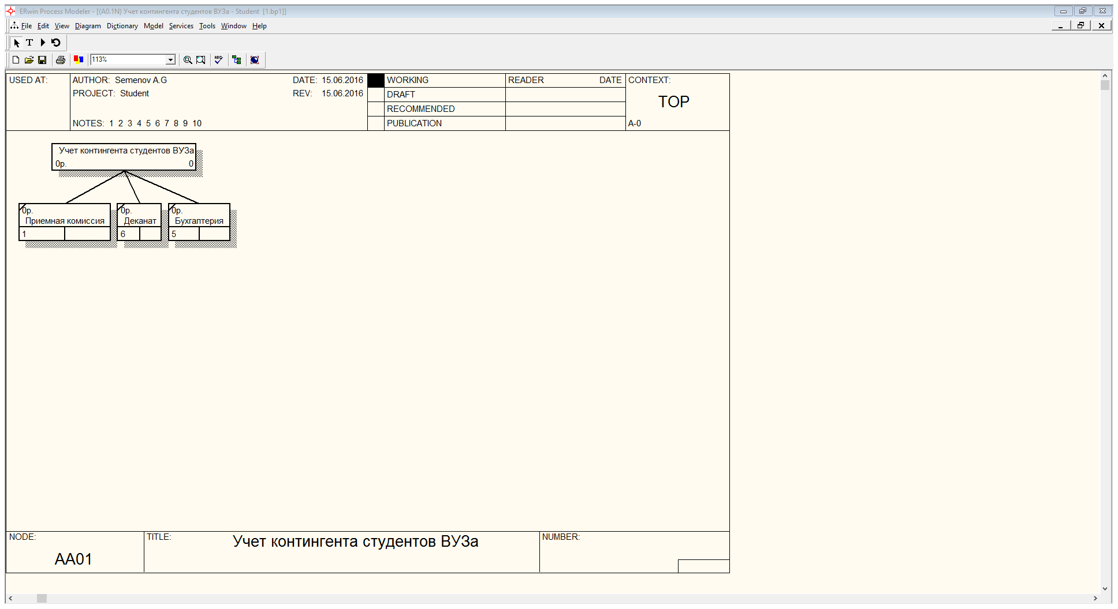Open the Model menu
Screen dimensions: 1118x609
pyautogui.click(x=154, y=26)
